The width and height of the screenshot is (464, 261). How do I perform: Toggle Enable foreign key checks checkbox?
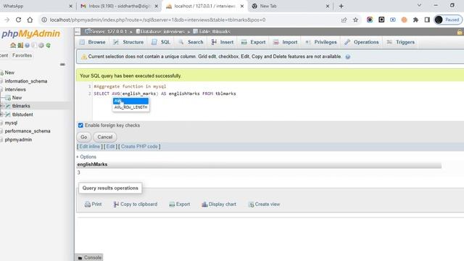(80, 125)
